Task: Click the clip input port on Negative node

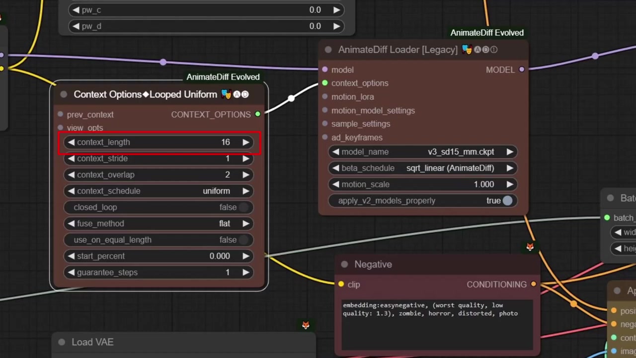Action: point(341,284)
